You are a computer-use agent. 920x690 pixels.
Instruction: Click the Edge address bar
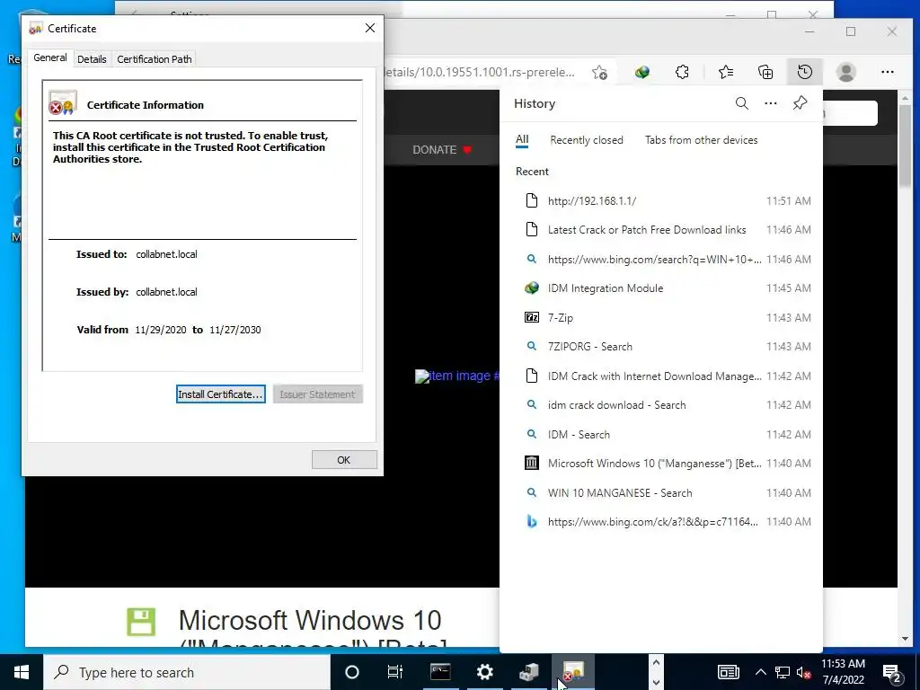(x=482, y=72)
